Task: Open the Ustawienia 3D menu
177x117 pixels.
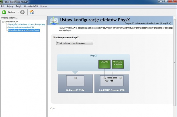Action: click(31, 7)
